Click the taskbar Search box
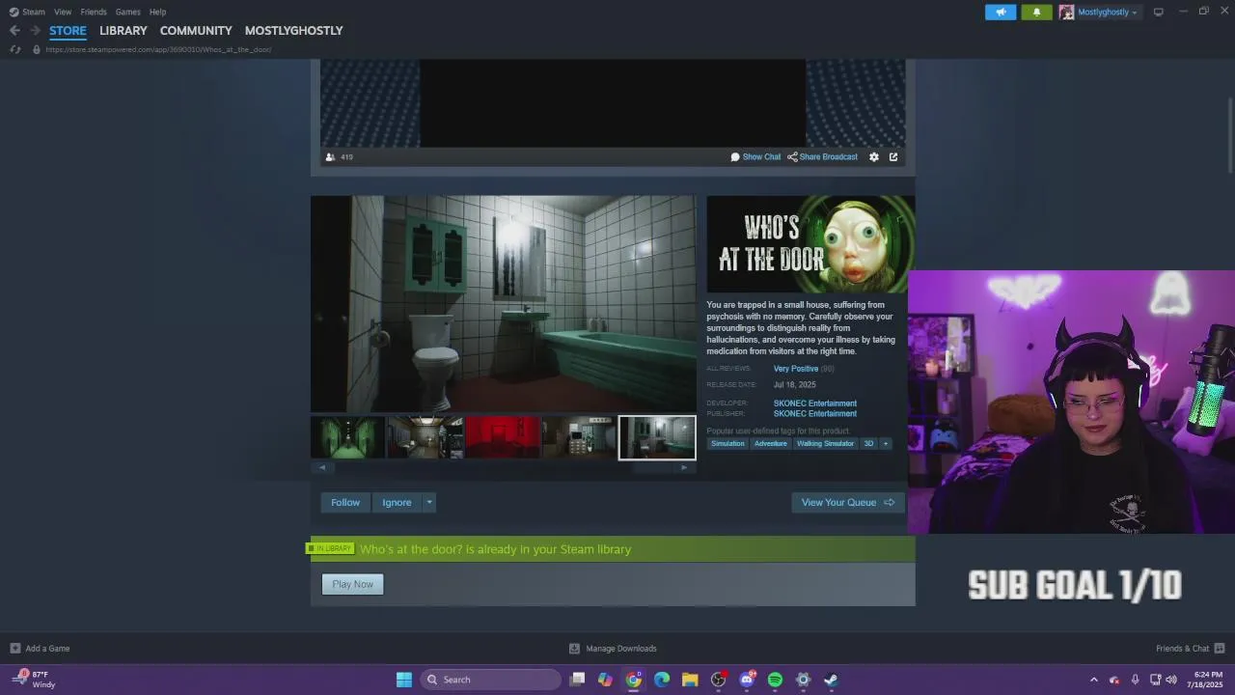 click(491, 680)
